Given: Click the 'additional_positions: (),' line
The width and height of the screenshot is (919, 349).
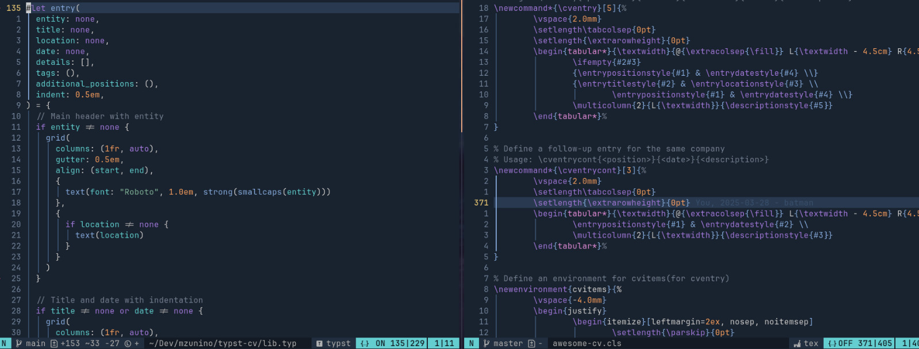Looking at the screenshot, I should click(97, 84).
